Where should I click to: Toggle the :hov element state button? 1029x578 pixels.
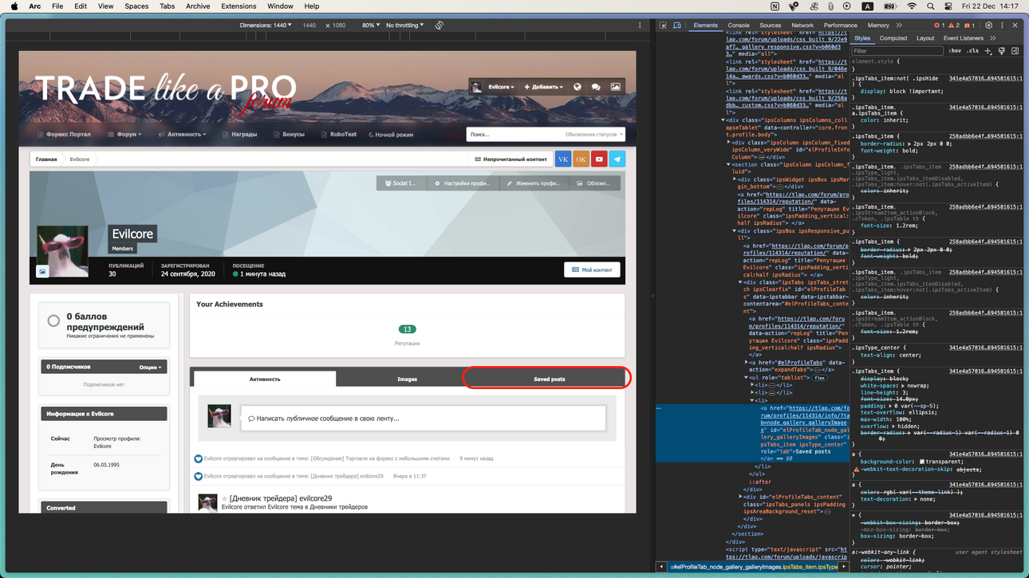point(955,51)
